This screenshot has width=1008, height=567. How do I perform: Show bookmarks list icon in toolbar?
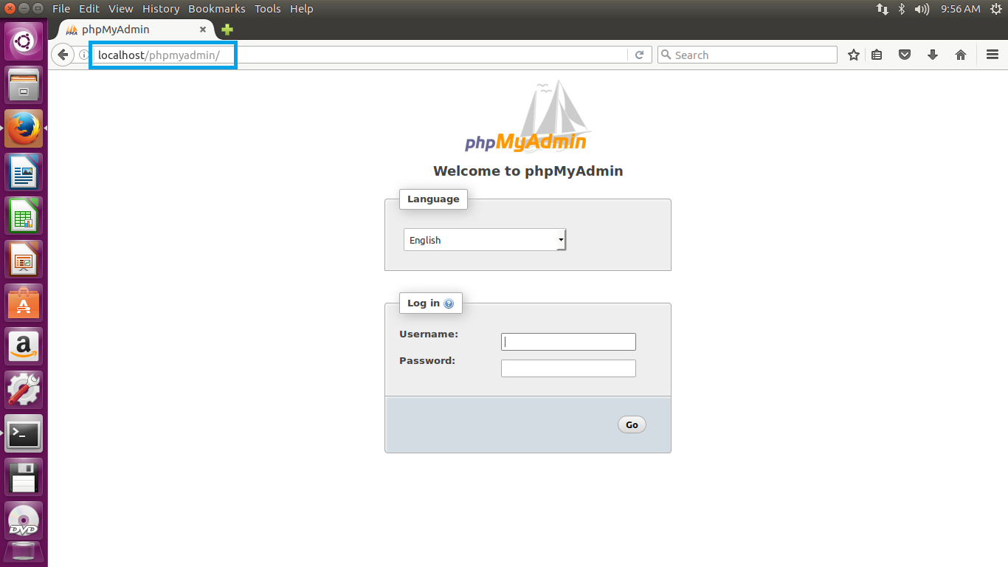[877, 55]
